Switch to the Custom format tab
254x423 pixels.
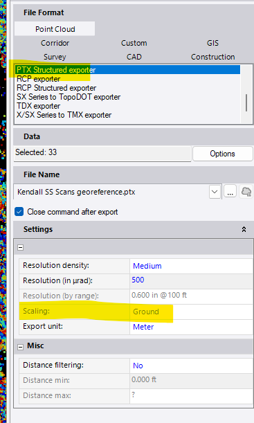point(134,43)
